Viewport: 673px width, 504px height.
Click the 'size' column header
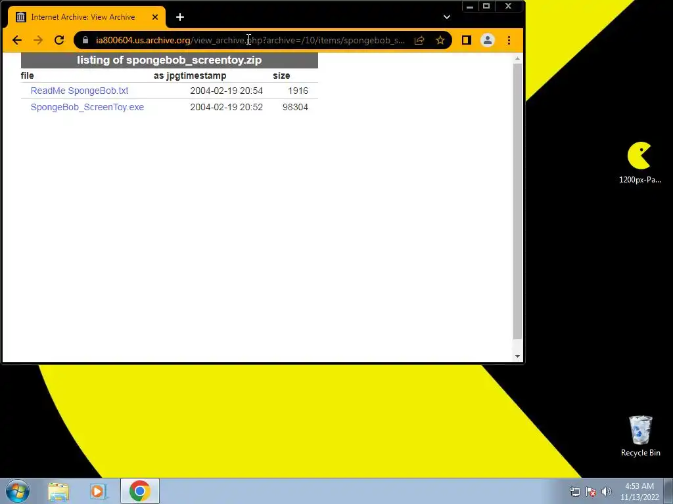pyautogui.click(x=281, y=76)
